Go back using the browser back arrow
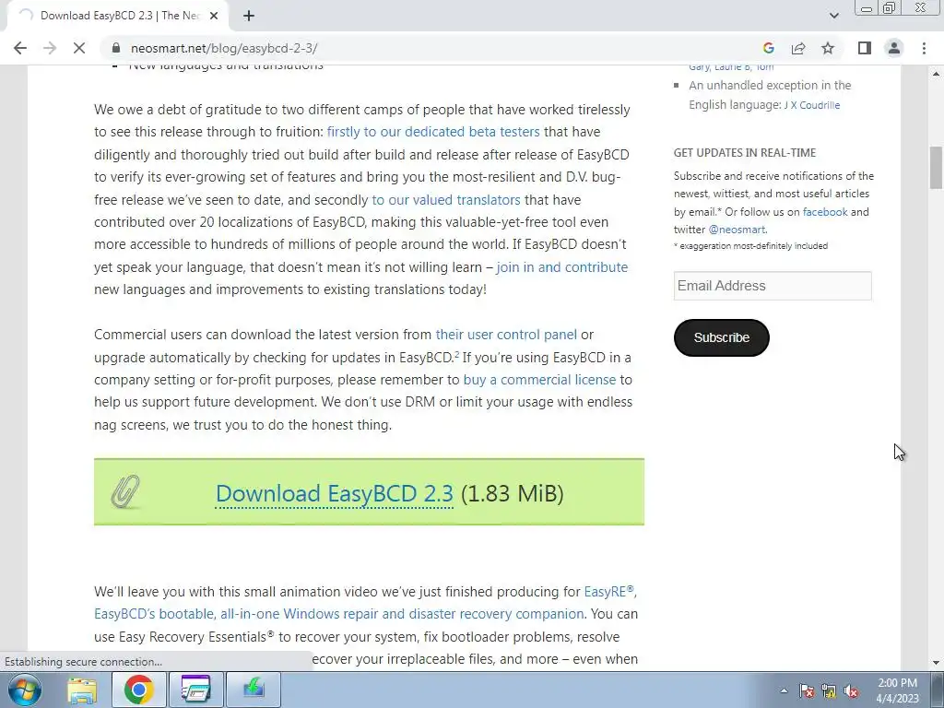The height and width of the screenshot is (708, 944). (x=20, y=48)
